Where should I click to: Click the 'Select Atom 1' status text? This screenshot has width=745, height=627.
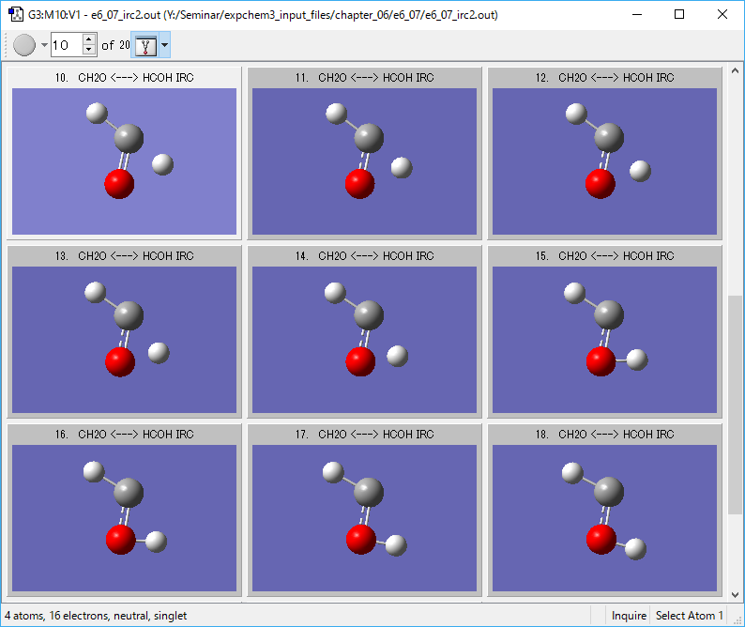689,616
